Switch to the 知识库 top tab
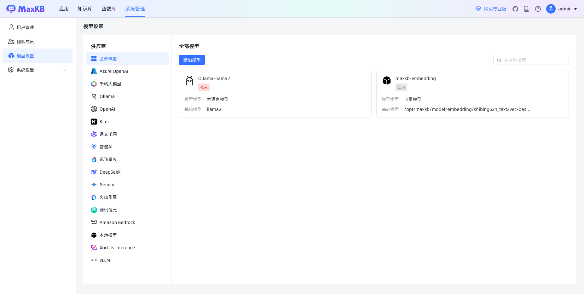Image resolution: width=584 pixels, height=294 pixels. tap(85, 9)
